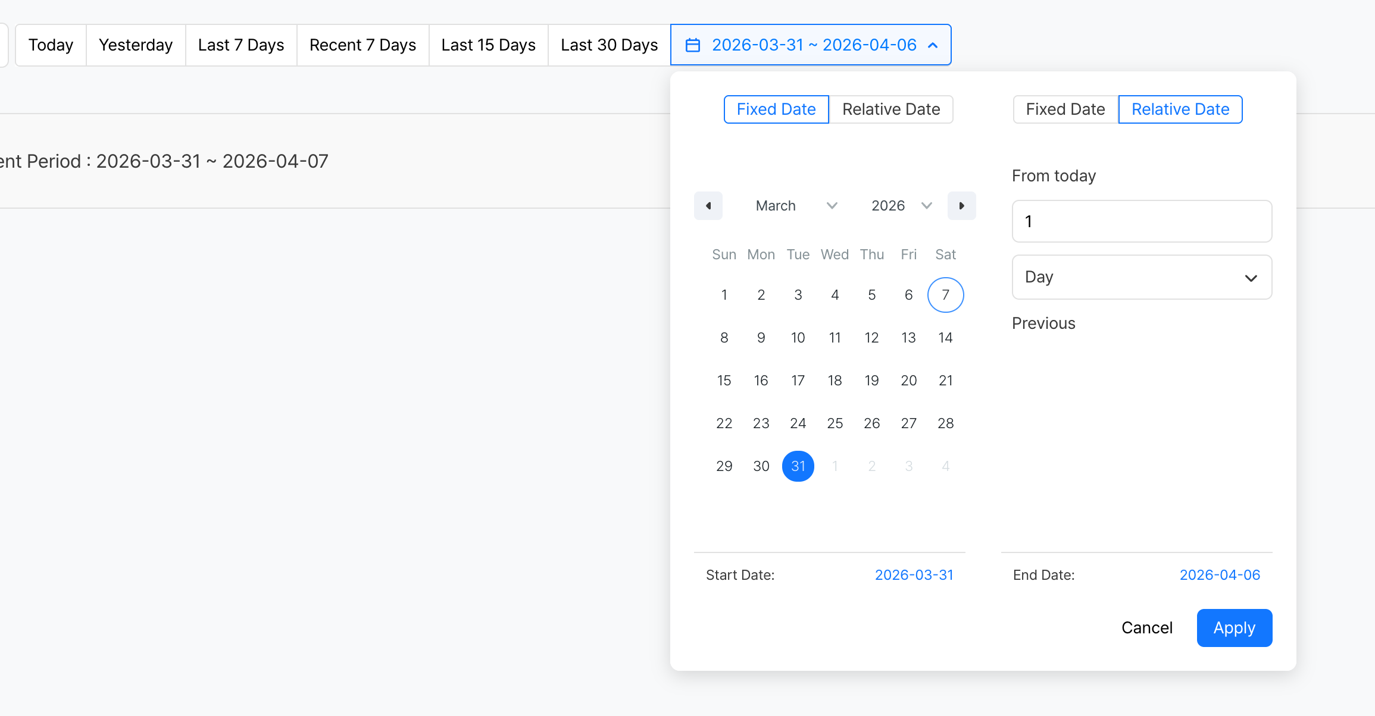Screen dimensions: 1375x716
Task: Click Cancel in date picker
Action: 1146,628
